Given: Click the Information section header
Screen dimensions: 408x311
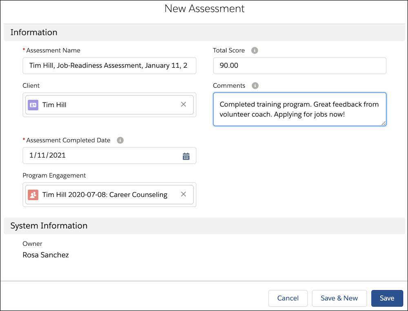Looking at the screenshot, I should 34,32.
